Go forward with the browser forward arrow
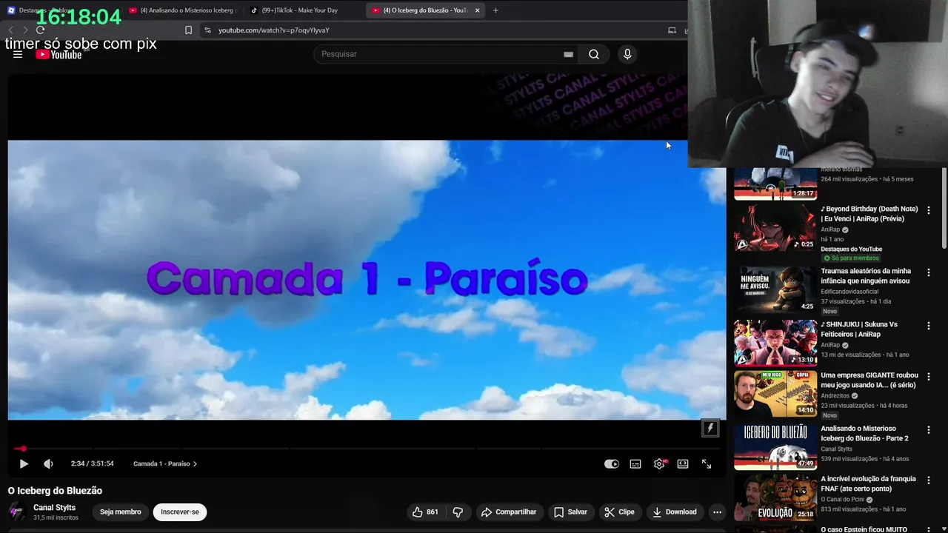948x533 pixels. (25, 30)
